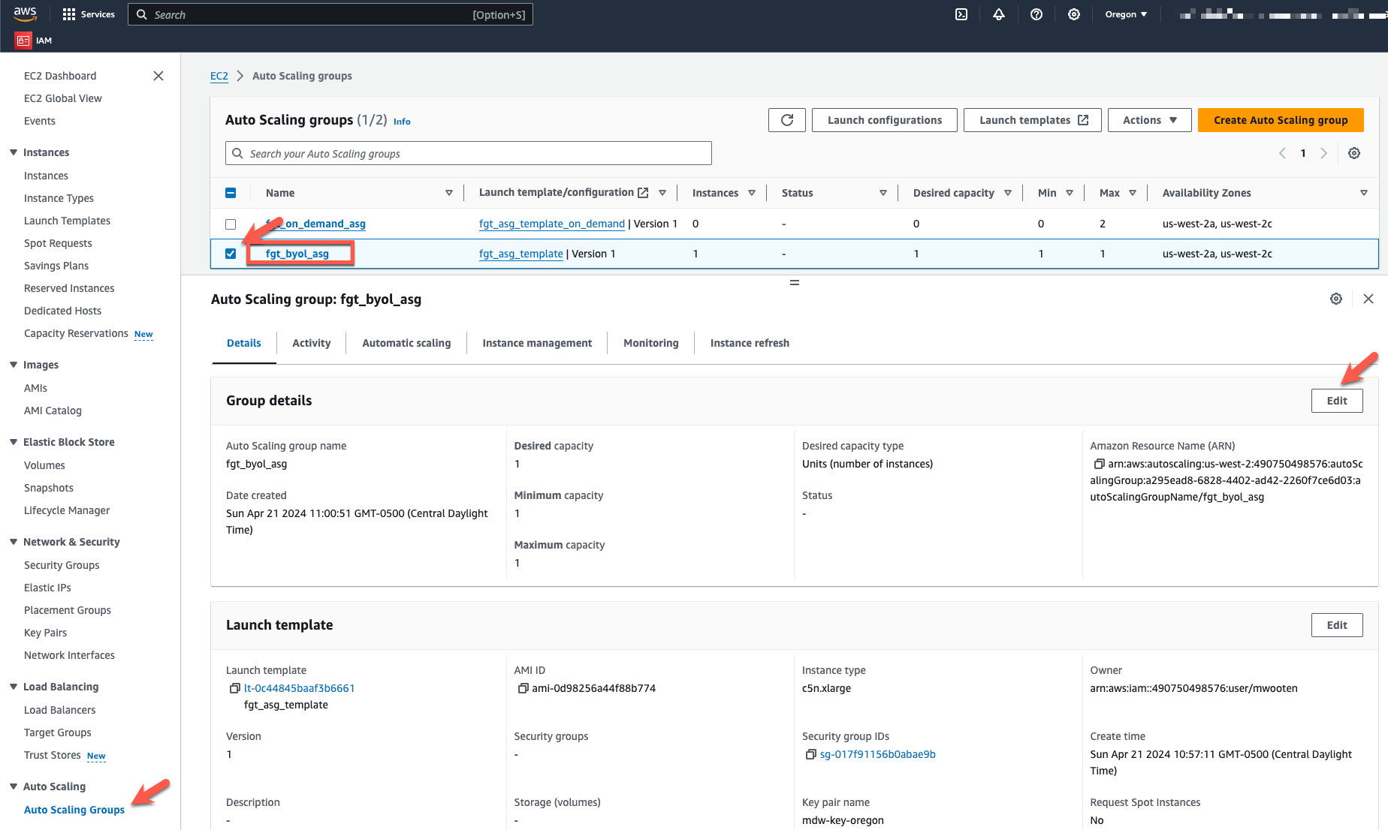The height and width of the screenshot is (830, 1388).
Task: Open the Automatic scaling tab
Action: point(406,343)
